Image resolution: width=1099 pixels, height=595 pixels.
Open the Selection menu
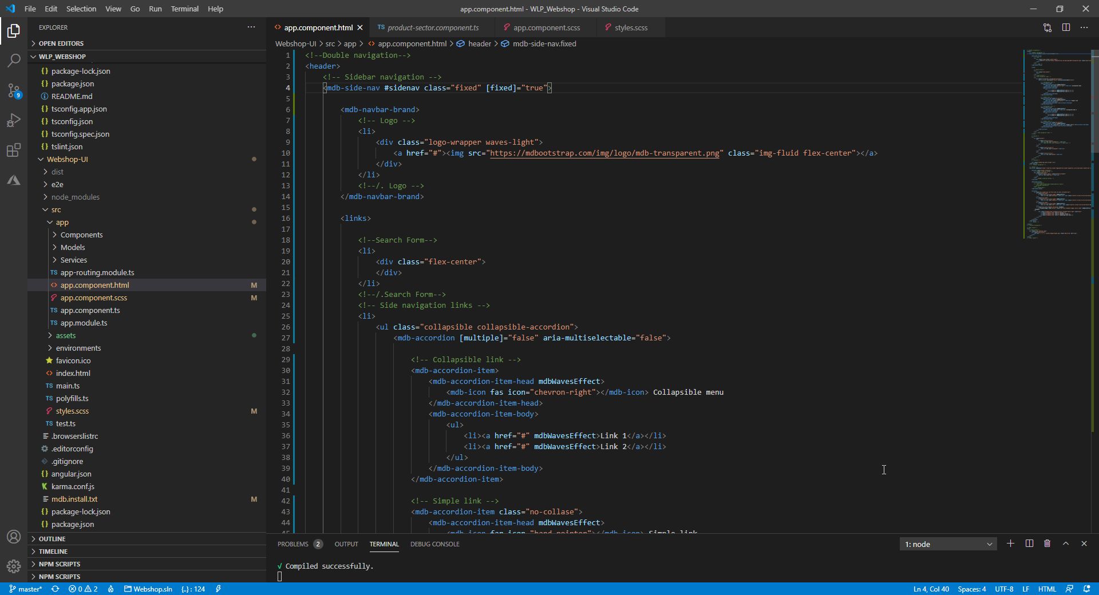81,9
